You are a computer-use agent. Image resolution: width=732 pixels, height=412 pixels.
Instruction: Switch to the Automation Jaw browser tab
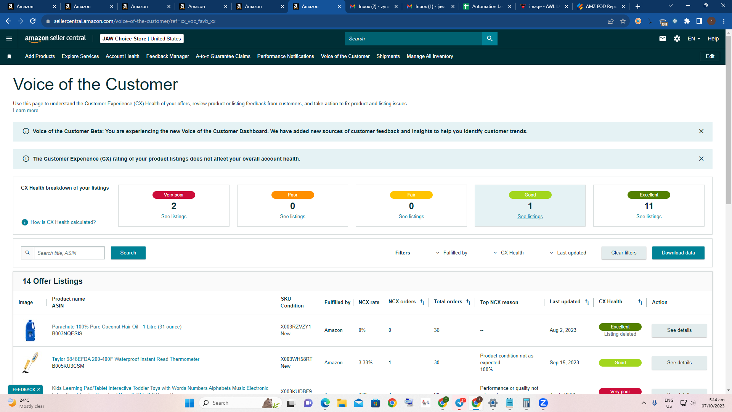point(487,6)
